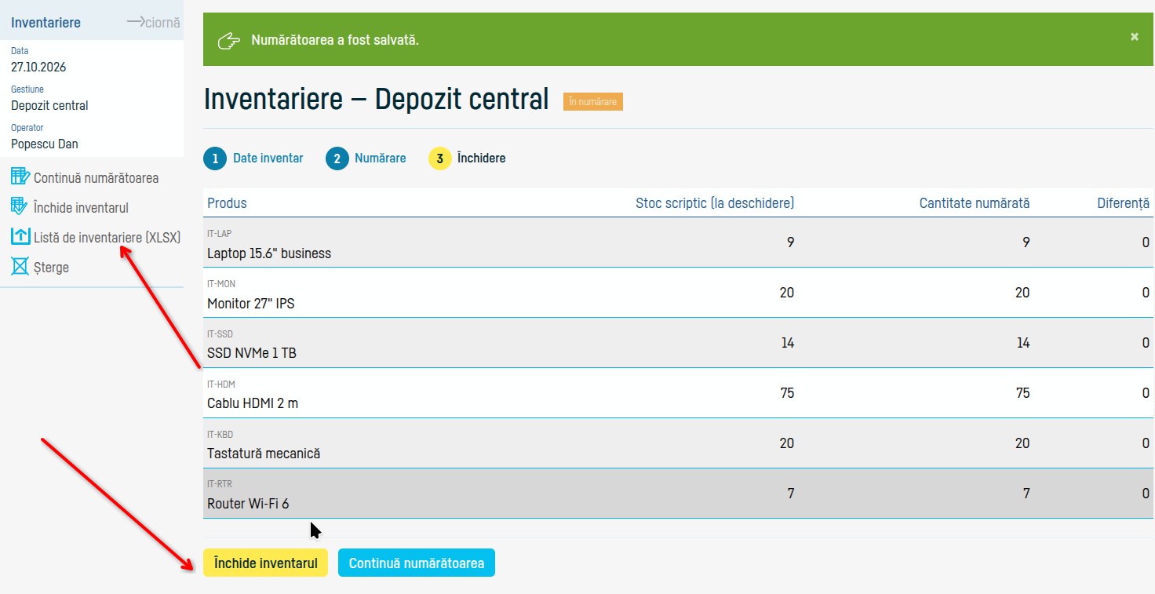Click the Inventariere sidebar header

[46, 23]
